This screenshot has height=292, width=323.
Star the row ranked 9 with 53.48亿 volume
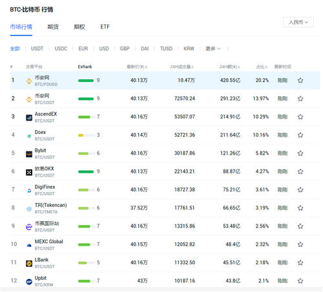pyautogui.click(x=300, y=226)
